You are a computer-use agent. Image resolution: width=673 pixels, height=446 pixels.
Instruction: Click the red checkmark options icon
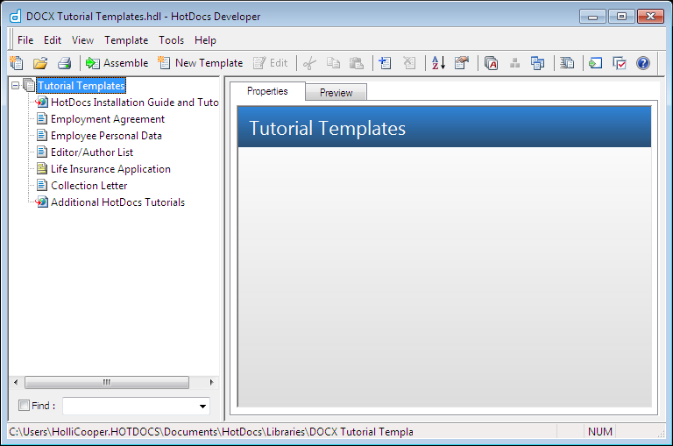coord(620,63)
